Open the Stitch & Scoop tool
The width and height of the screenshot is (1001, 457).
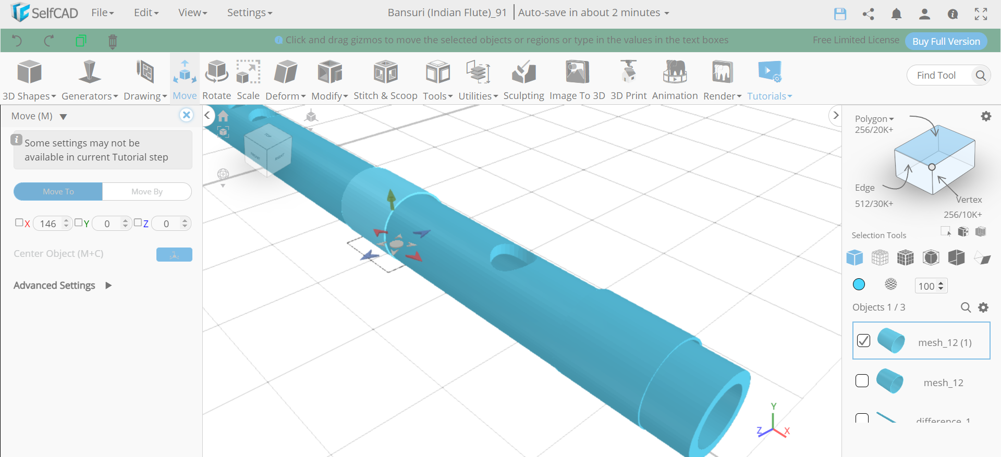click(385, 80)
